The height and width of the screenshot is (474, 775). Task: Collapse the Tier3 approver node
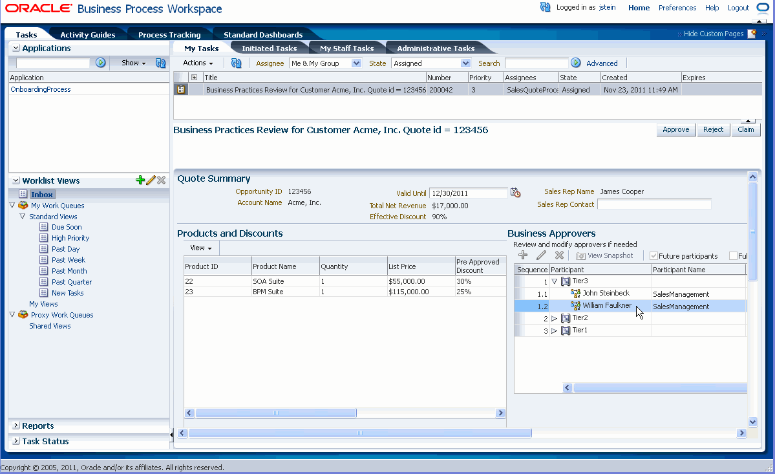[x=554, y=281]
